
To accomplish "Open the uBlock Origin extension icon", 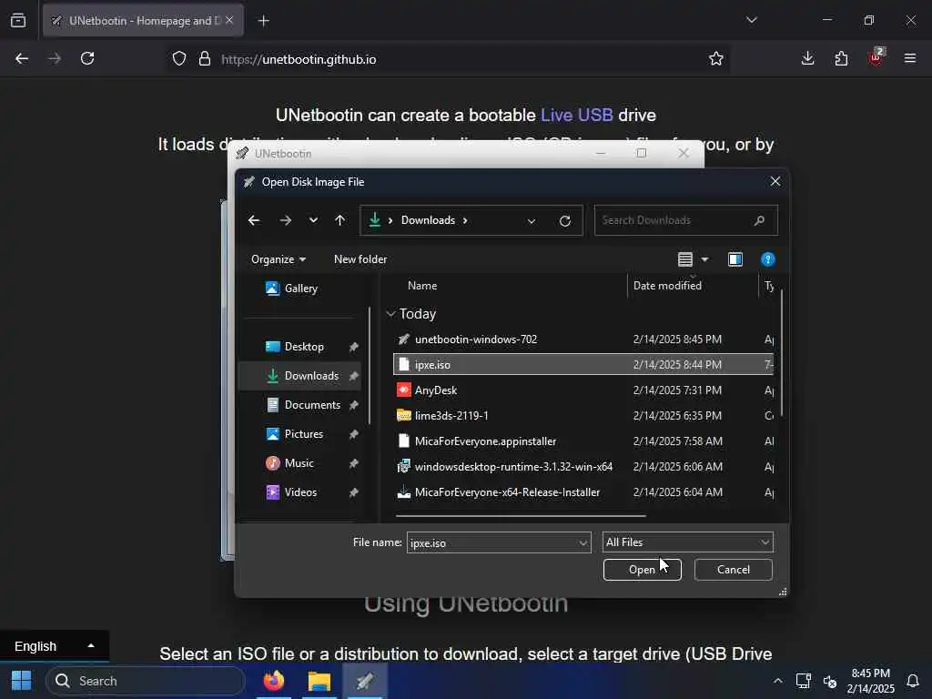I will 876,57.
